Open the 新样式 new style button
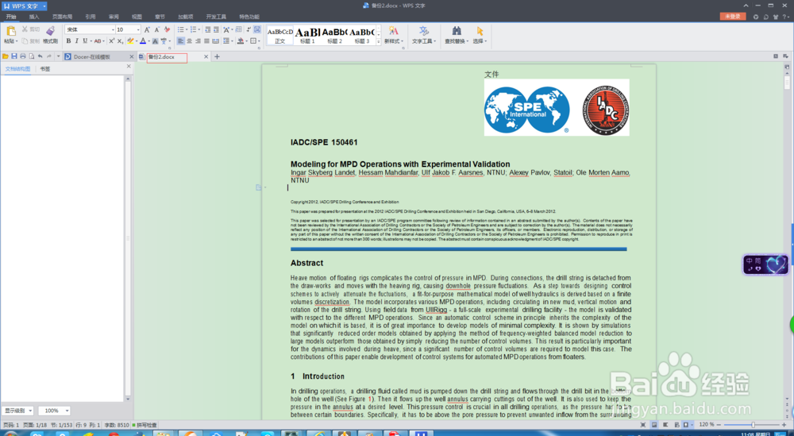Screen dimensions: 794x436 [x=394, y=36]
